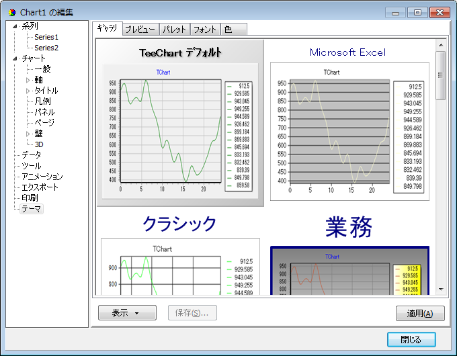This screenshot has height=356, width=457.
Task: Click the Chart1 editor title bar icon
Action: (x=11, y=13)
